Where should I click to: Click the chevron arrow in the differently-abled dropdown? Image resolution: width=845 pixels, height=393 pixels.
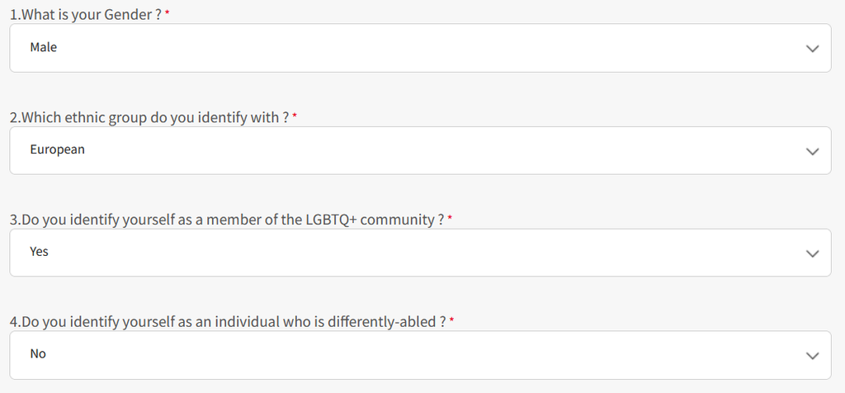(x=812, y=355)
